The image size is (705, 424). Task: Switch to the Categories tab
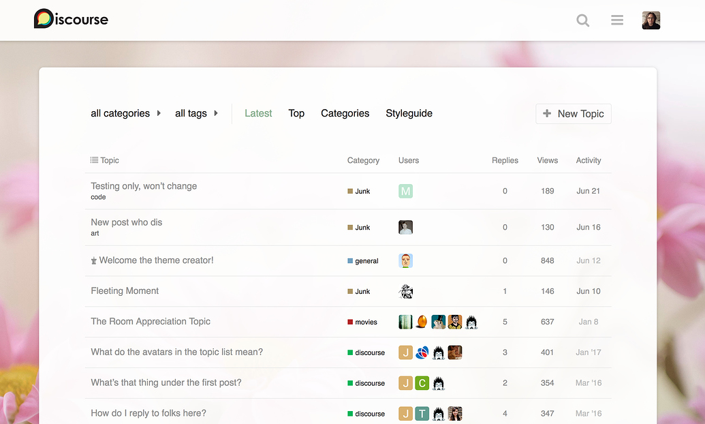pyautogui.click(x=345, y=113)
